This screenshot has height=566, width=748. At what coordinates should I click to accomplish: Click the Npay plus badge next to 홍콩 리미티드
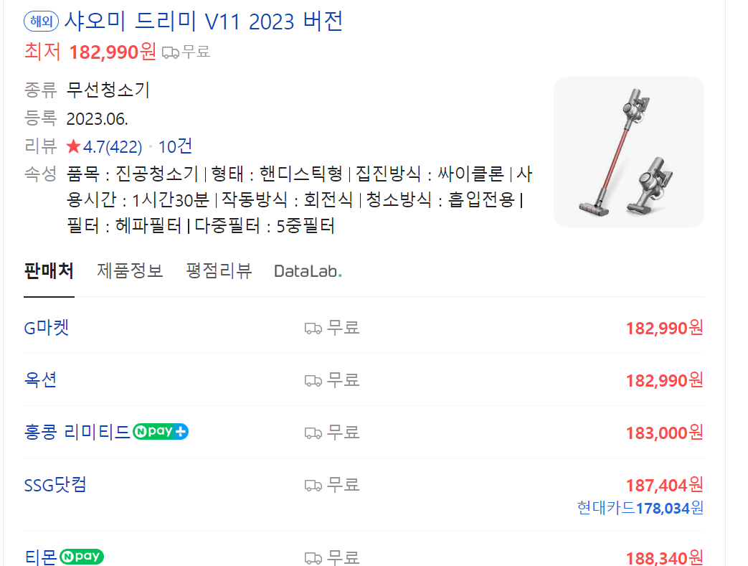[x=161, y=431]
